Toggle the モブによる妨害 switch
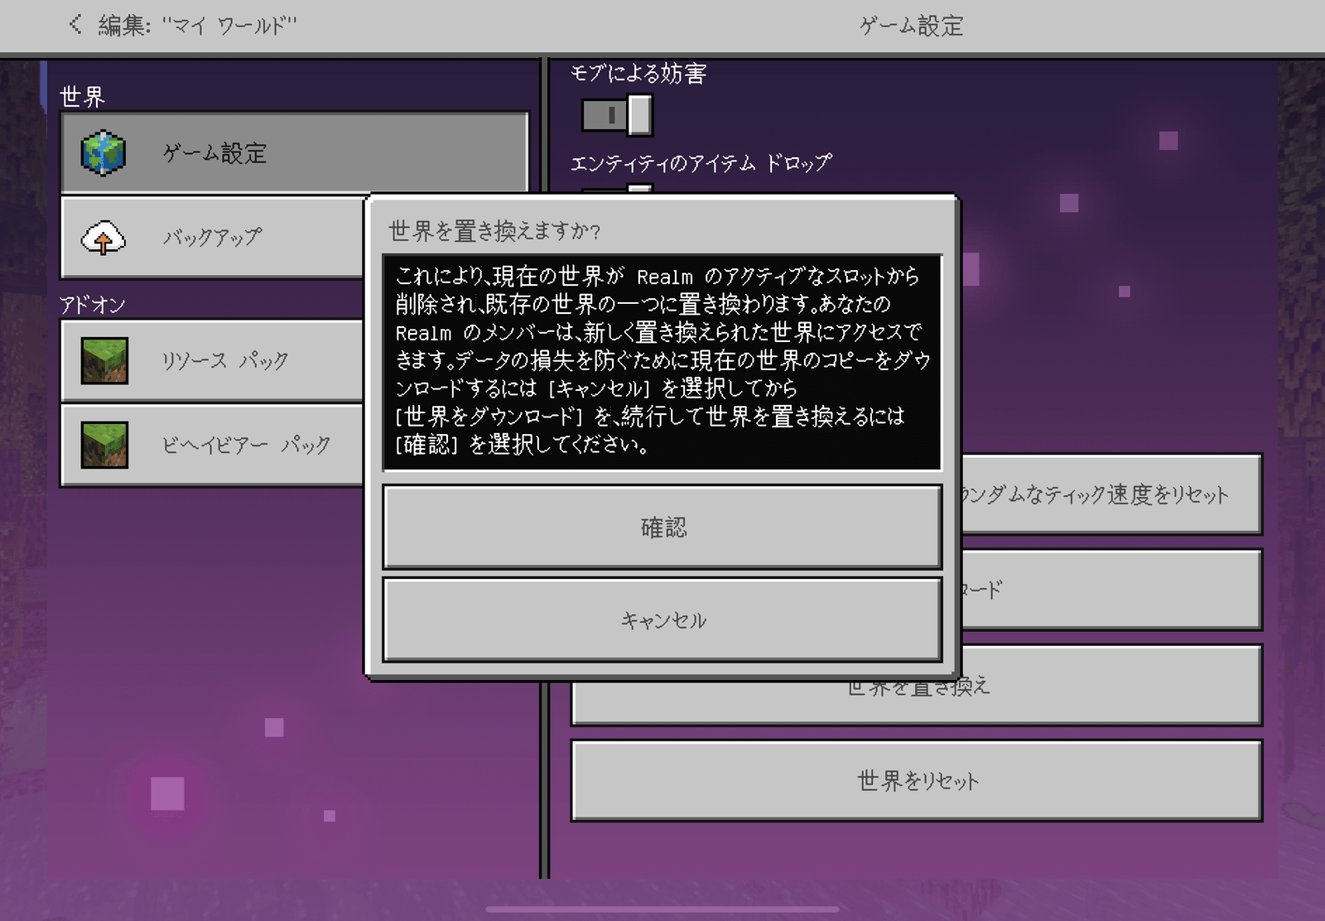Viewport: 1325px width, 921px height. coord(617,115)
